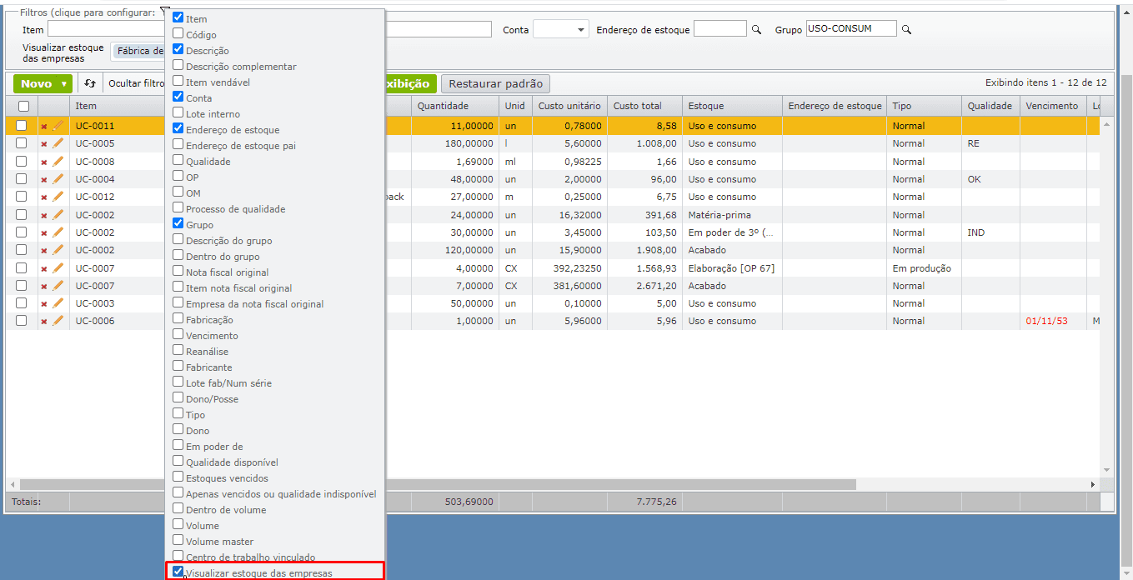Click the red X icon for UC-0006
Viewport: 1133px width, 580px height.
(x=44, y=322)
